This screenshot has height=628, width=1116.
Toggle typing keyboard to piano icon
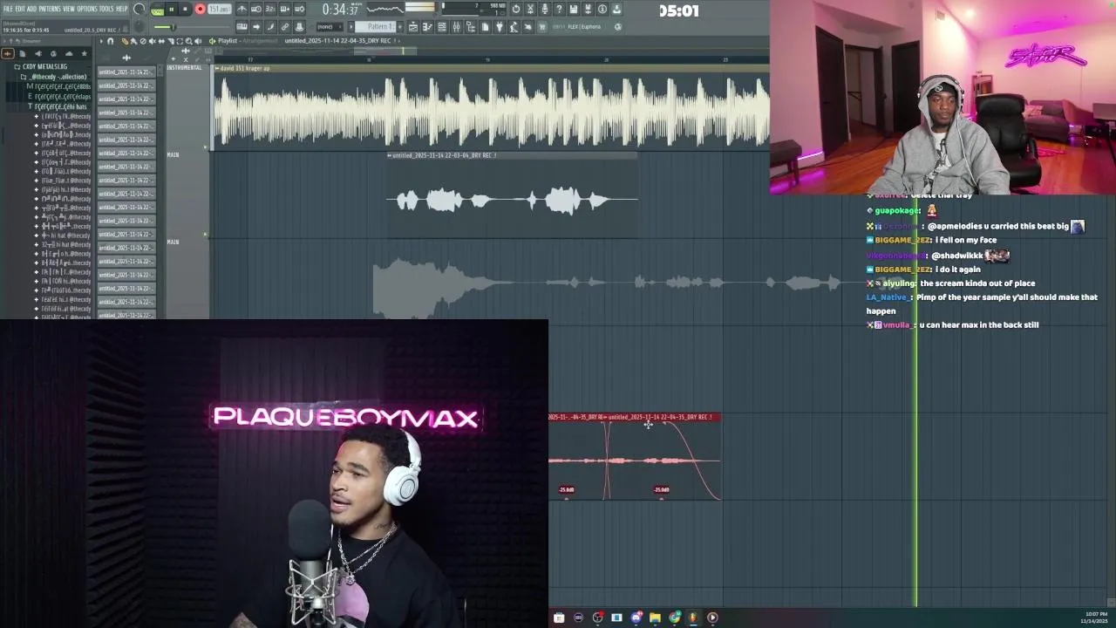point(242,27)
